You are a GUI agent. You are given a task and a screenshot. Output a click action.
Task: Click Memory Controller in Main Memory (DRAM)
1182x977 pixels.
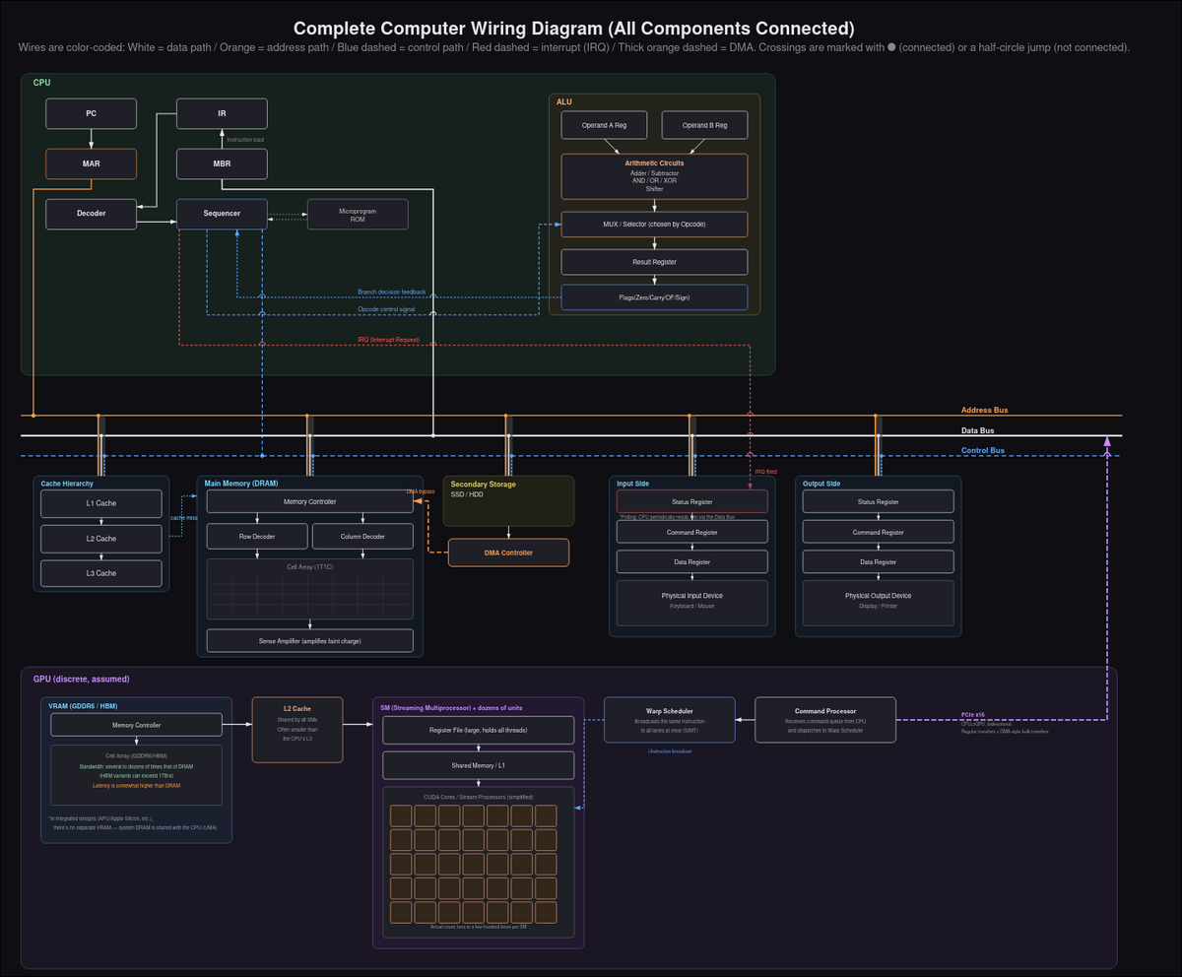[x=309, y=501]
